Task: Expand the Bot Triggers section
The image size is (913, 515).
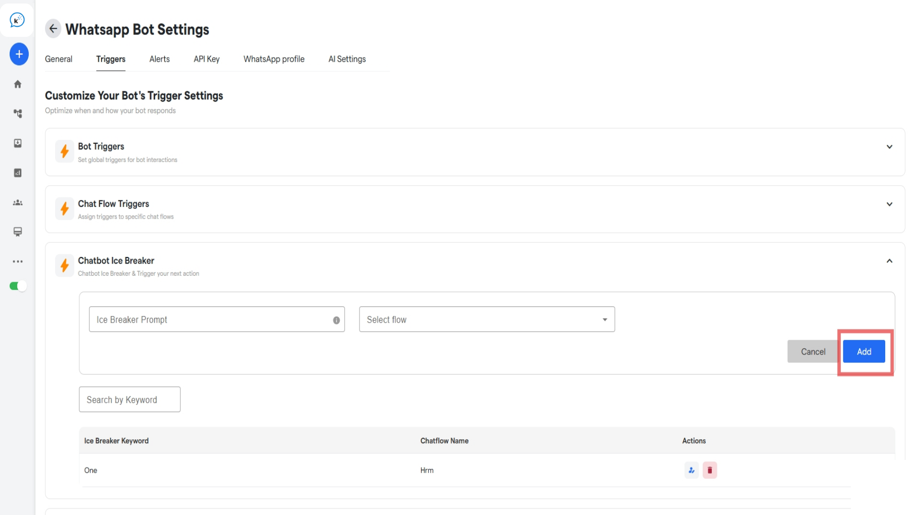Action: [x=889, y=147]
